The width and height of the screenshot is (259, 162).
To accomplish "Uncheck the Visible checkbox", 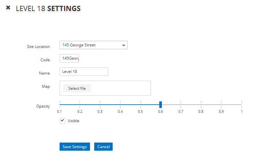I will pos(62,121).
